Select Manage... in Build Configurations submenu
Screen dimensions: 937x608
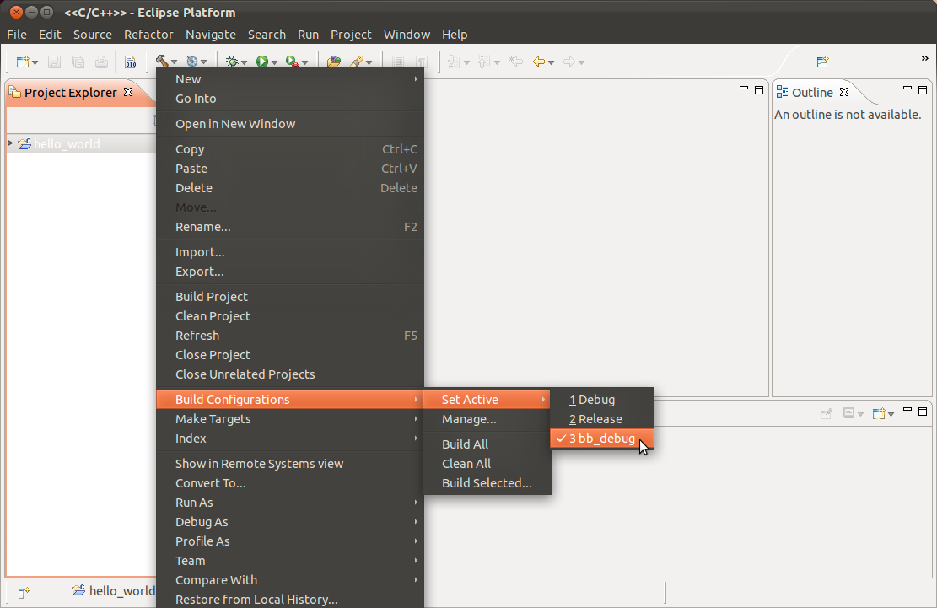(x=487, y=418)
